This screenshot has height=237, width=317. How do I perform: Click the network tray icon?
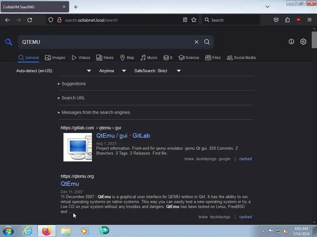(x=278, y=231)
